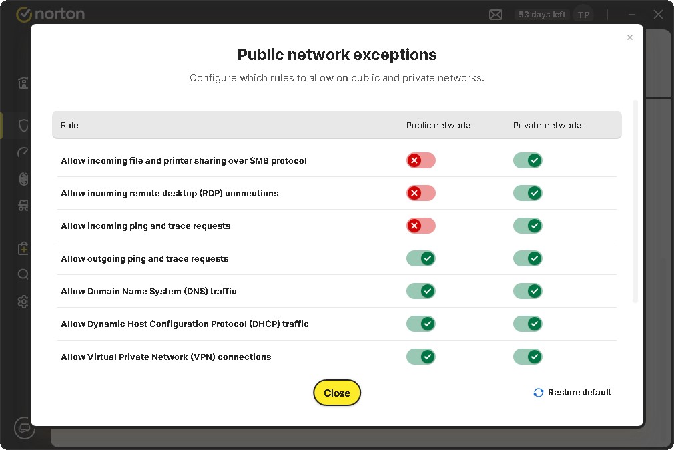The height and width of the screenshot is (450, 674).
Task: Open the TP account avatar
Action: pos(583,15)
